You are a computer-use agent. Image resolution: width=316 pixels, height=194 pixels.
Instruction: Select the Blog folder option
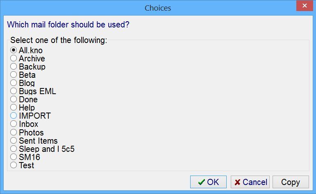point(14,83)
